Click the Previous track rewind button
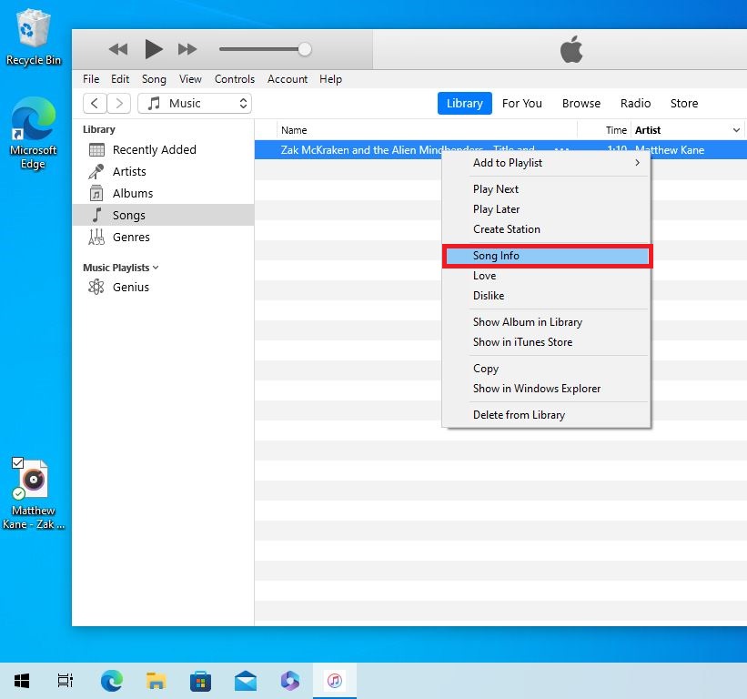 [118, 49]
